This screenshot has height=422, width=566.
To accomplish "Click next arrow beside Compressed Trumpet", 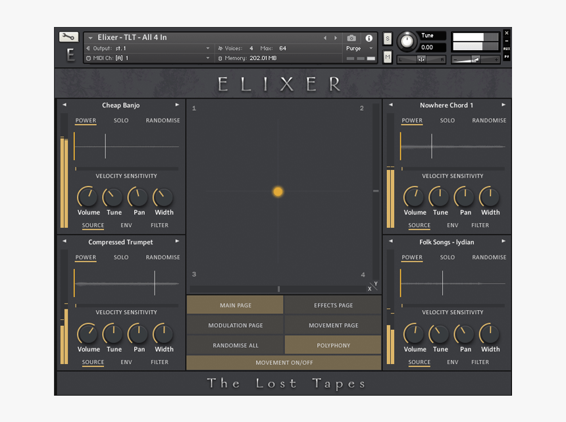I will click(x=177, y=242).
